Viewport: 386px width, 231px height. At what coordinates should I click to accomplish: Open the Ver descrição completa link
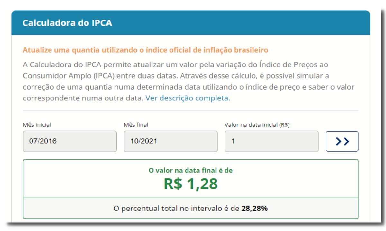pyautogui.click(x=188, y=98)
